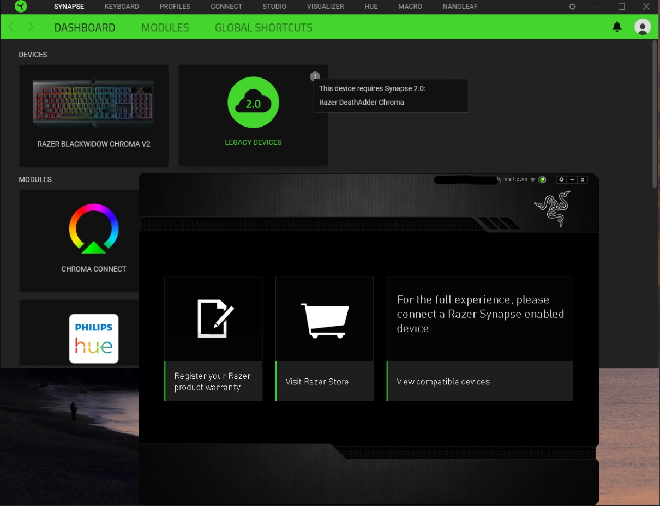Minimize the Synapse 2.0 window
The width and height of the screenshot is (660, 506).
(x=572, y=179)
